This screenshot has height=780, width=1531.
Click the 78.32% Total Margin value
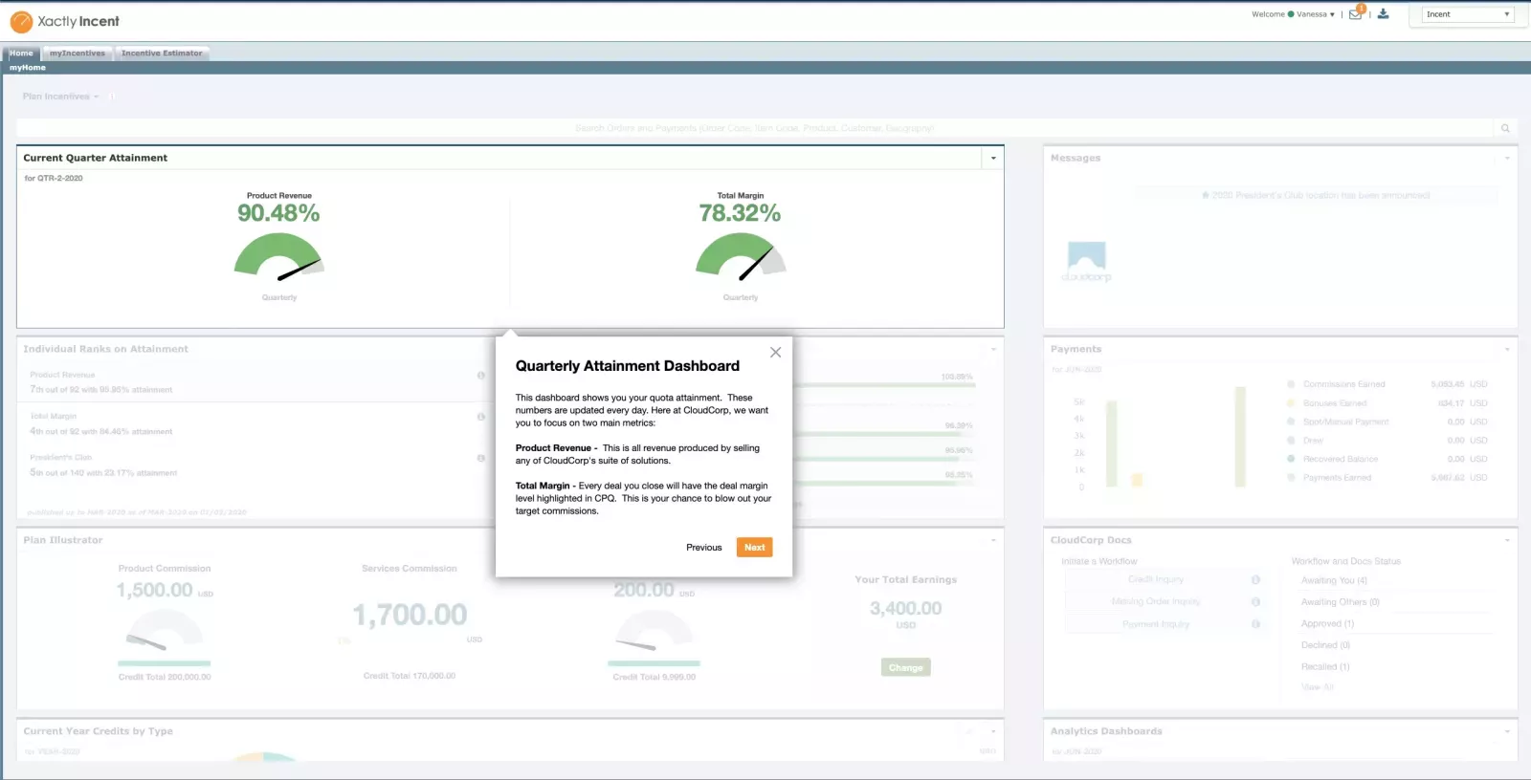pyautogui.click(x=740, y=213)
